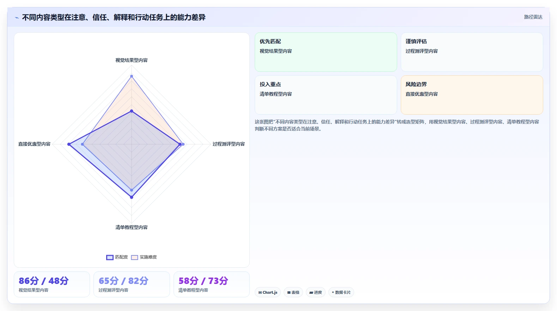Click the sparkle icon on 数据卡片 chip
Screen dimensions: 557x311
tap(333, 292)
